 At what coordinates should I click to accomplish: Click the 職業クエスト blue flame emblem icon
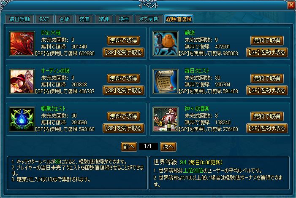[x=22, y=119]
